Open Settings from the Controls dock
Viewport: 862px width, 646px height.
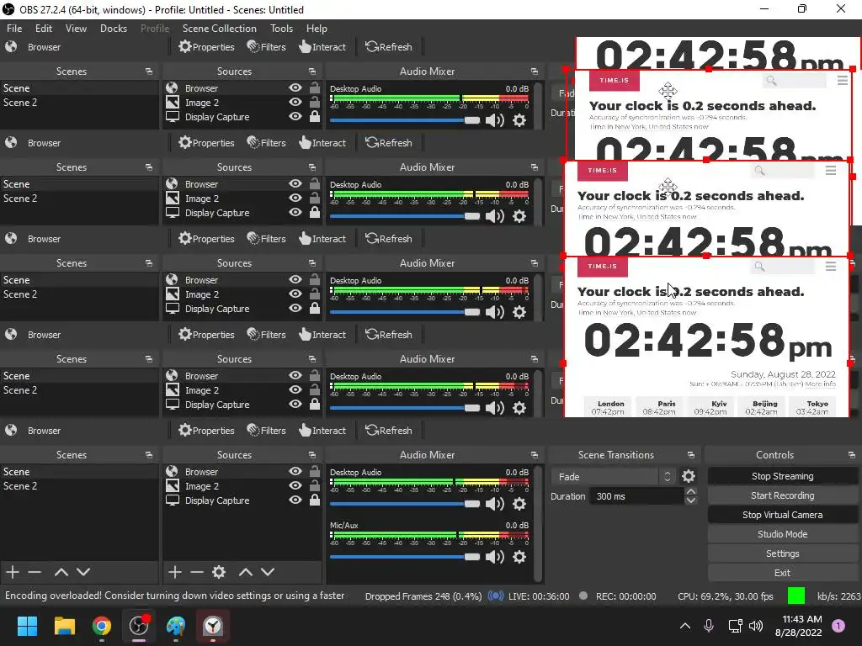point(782,553)
